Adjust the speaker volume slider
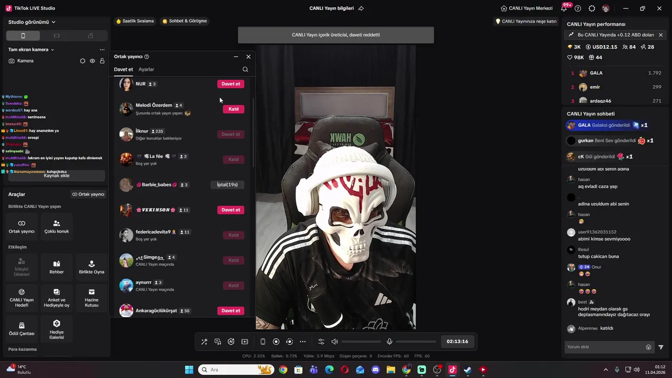Screen dimensions: 672x378 click(361, 342)
